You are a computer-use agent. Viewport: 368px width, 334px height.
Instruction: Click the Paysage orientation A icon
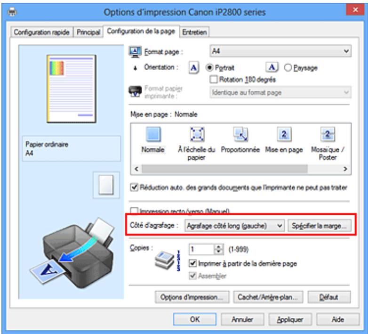(272, 67)
